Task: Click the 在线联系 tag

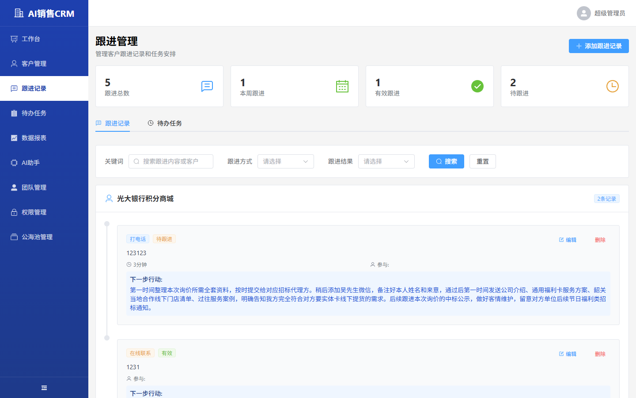Action: (x=140, y=353)
